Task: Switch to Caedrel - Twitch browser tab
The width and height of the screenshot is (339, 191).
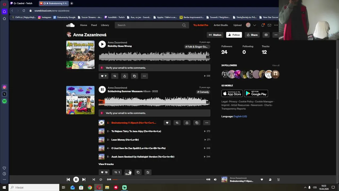Action: 23,3
